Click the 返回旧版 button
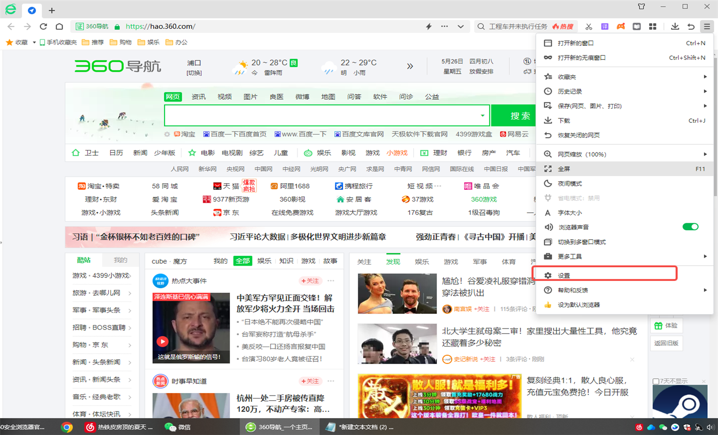 666,343
